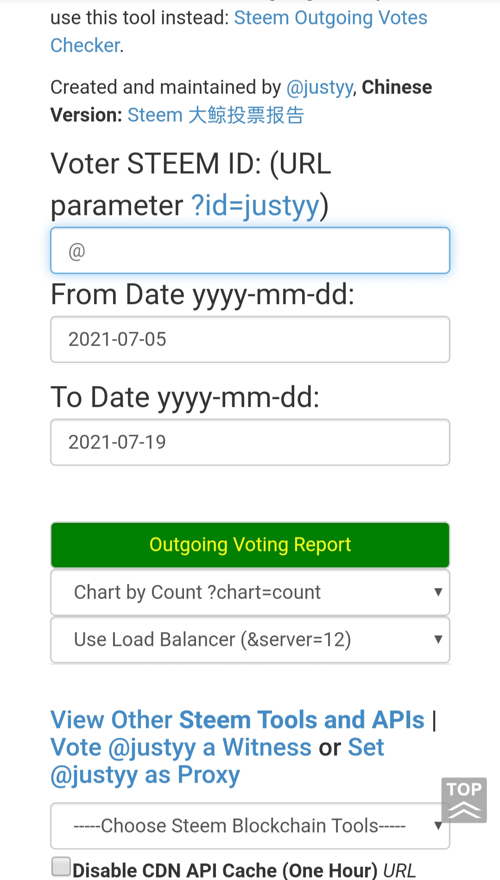Open the Chart by Count dropdown
The height and width of the screenshot is (880, 500).
pos(249,592)
